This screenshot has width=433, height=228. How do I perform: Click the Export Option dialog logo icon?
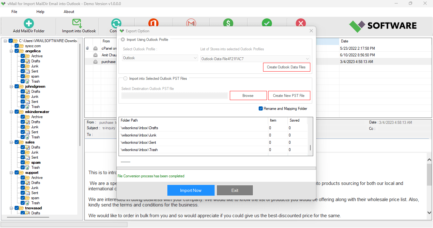[122, 31]
